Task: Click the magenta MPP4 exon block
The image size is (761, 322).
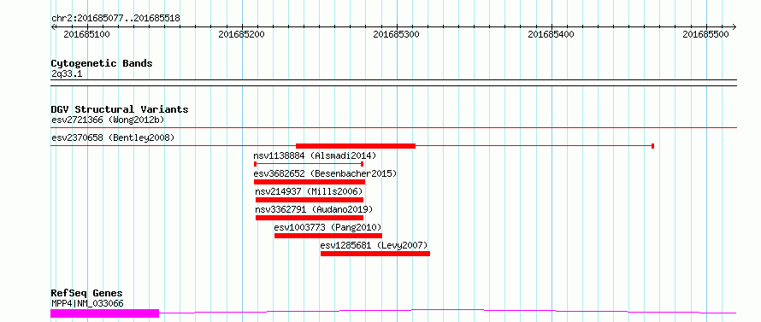Action: [105, 313]
